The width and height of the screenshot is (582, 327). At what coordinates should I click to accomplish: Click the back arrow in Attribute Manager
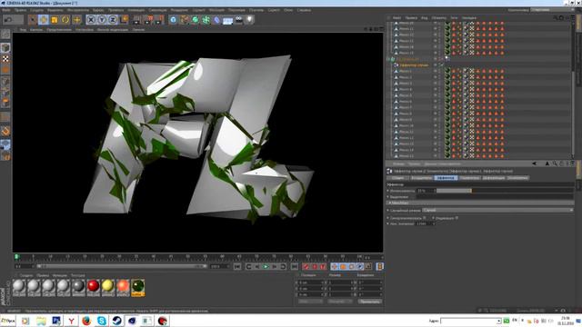535,163
